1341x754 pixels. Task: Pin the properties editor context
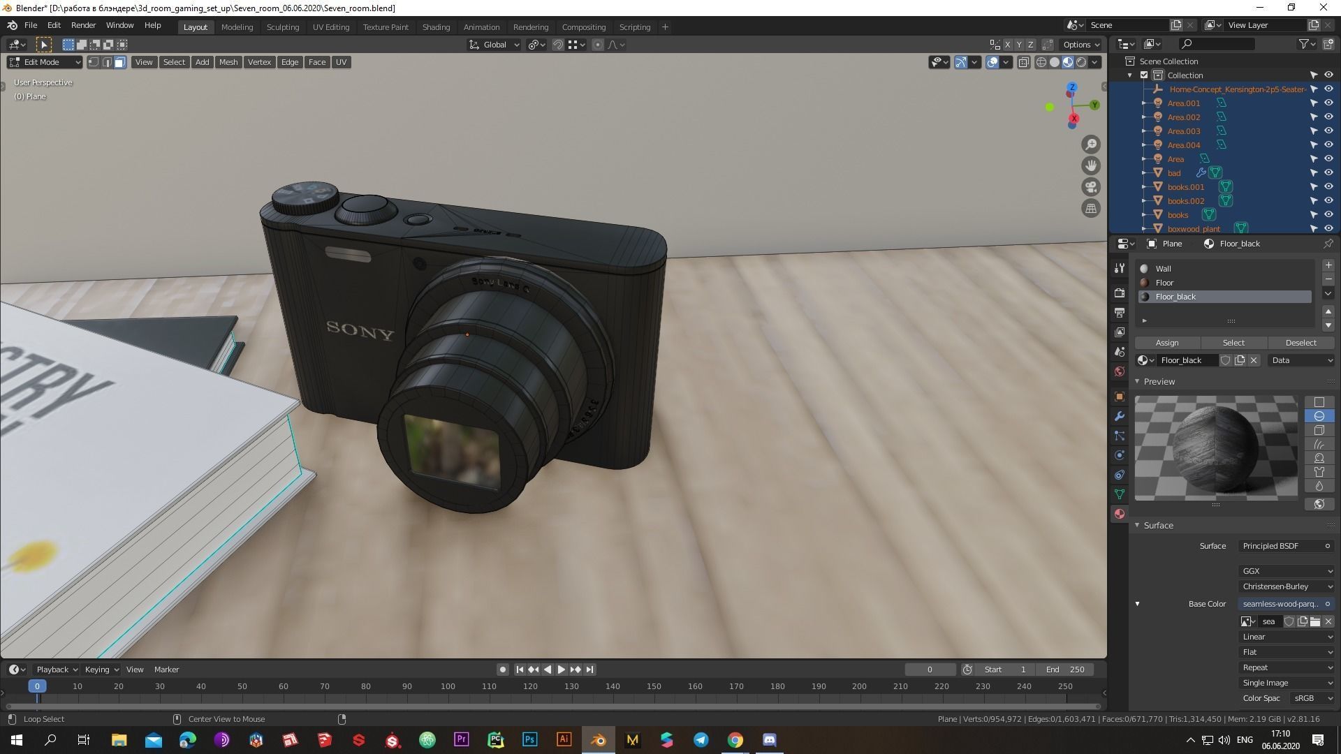1328,244
